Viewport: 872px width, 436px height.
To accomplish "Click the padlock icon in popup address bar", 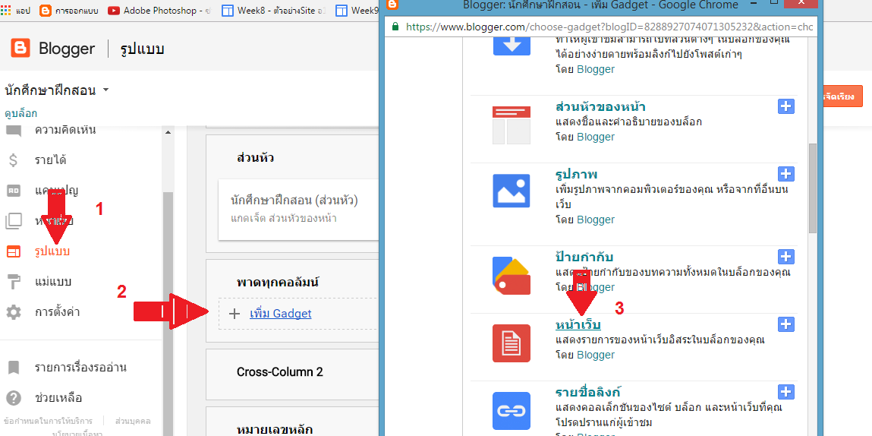I will coord(395,26).
